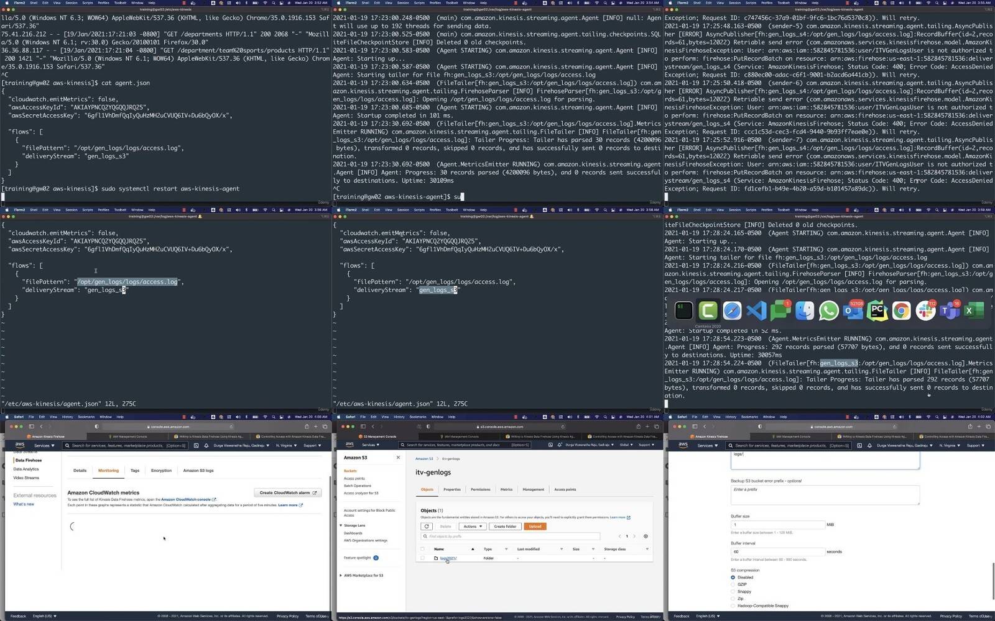Open Support menu in Firehose form window
Viewport: 995px width, 621px height.
click(x=974, y=445)
